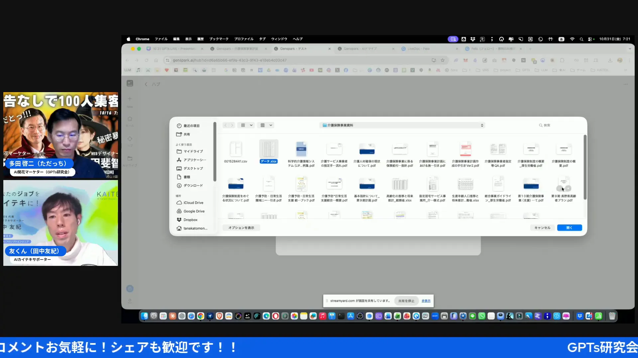Select the 001528441.csv file thumbnail
The width and height of the screenshot is (638, 358).
236,149
